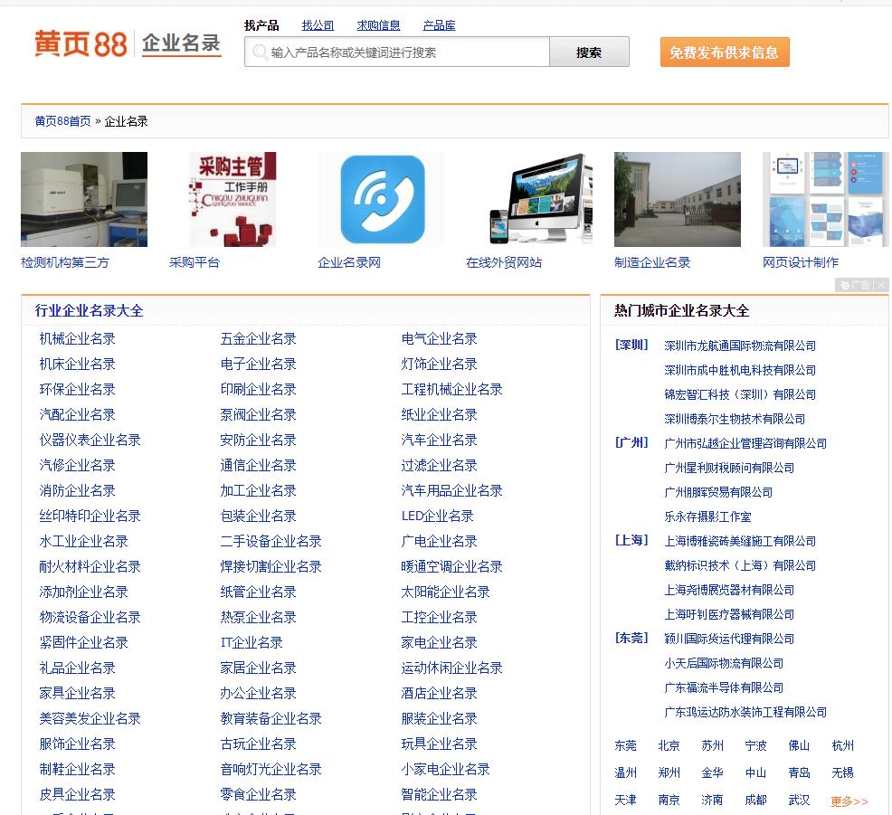Viewport: 892px width, 815px height.
Task: Click the 免费发布供求信息 button
Action: 724,52
